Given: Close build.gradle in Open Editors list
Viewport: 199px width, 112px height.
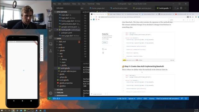Looking at the screenshot, I should [57, 30].
